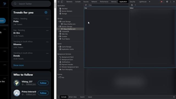Switch to the Performance tab

104,2
